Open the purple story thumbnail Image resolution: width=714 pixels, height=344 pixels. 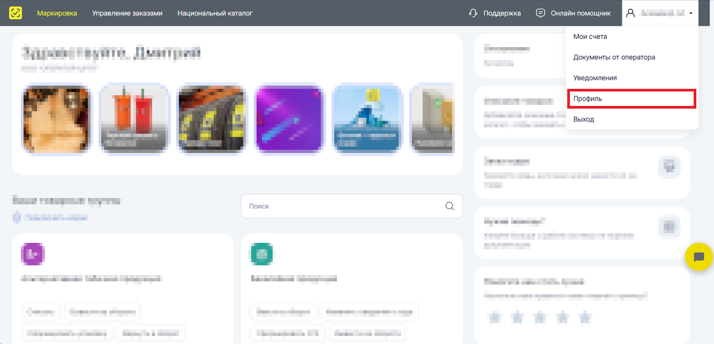pyautogui.click(x=289, y=119)
